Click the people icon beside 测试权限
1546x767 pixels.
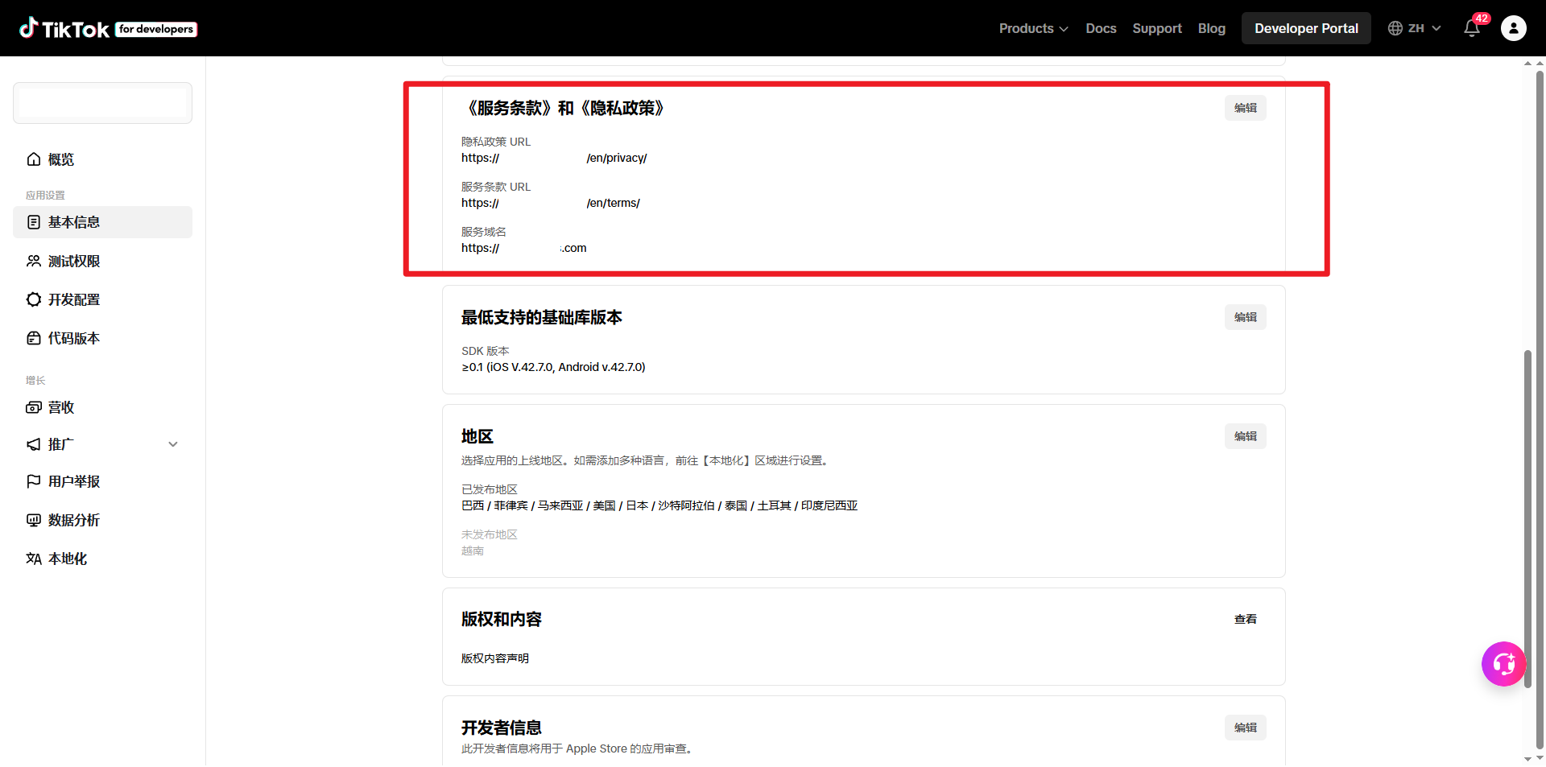(34, 261)
